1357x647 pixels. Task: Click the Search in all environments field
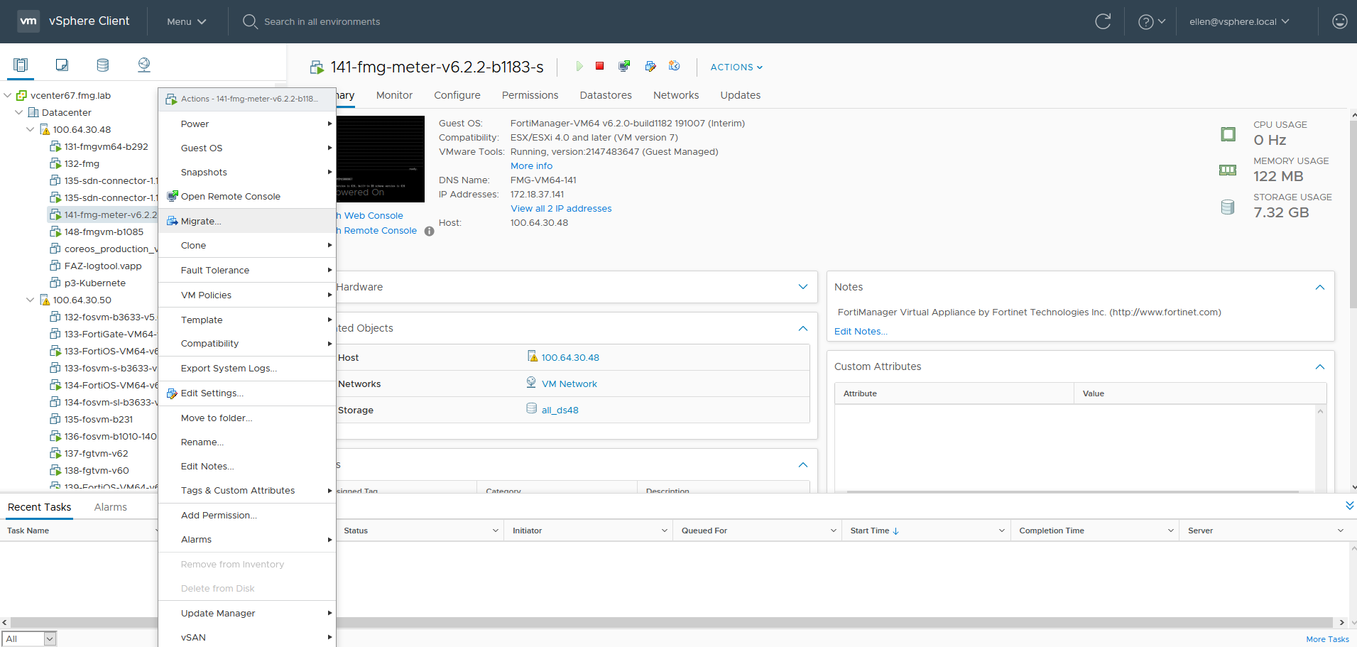click(x=322, y=21)
